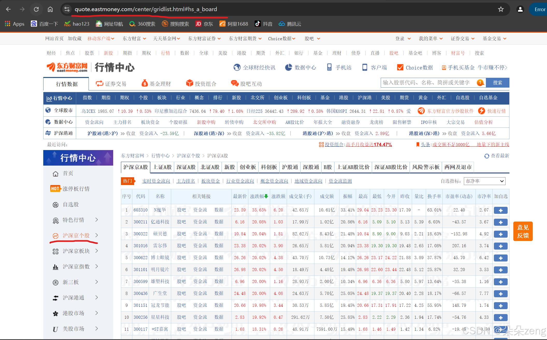Open 行情中心 breadcrumb link
Image resolution: width=547 pixels, height=340 pixels.
coord(160,156)
